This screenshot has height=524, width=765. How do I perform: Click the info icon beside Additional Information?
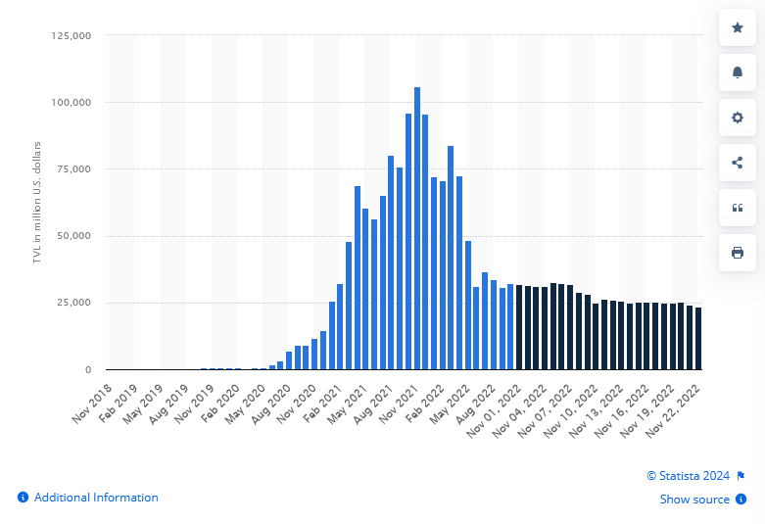tap(23, 498)
